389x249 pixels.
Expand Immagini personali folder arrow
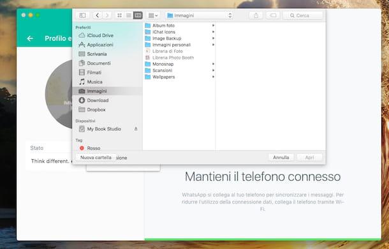(213, 45)
